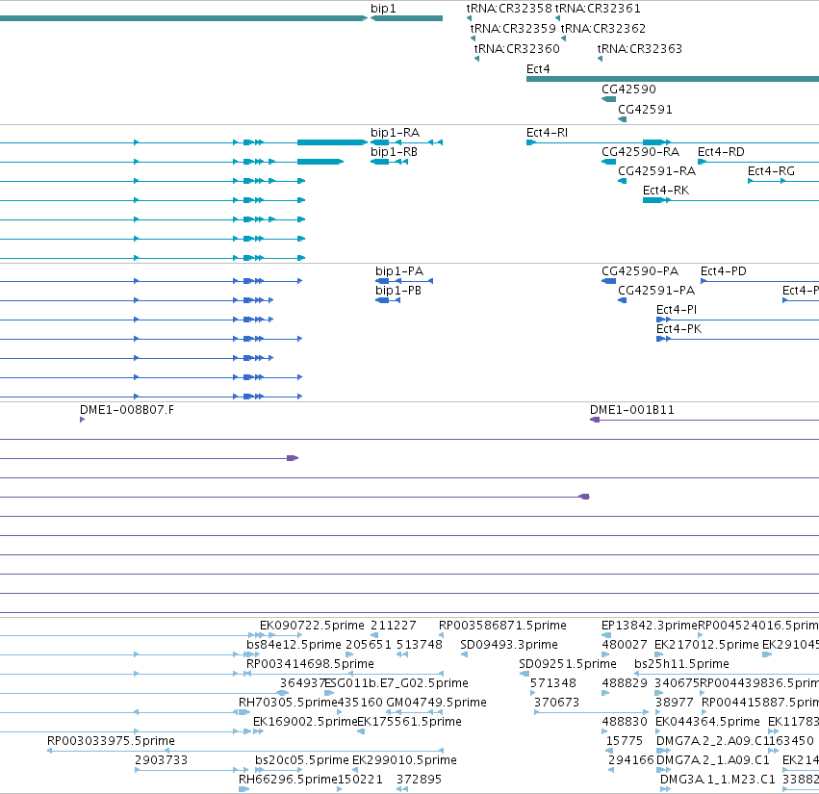Open the Ect4-RK transcript label
This screenshot has height=794, width=819.
pyautogui.click(x=666, y=191)
